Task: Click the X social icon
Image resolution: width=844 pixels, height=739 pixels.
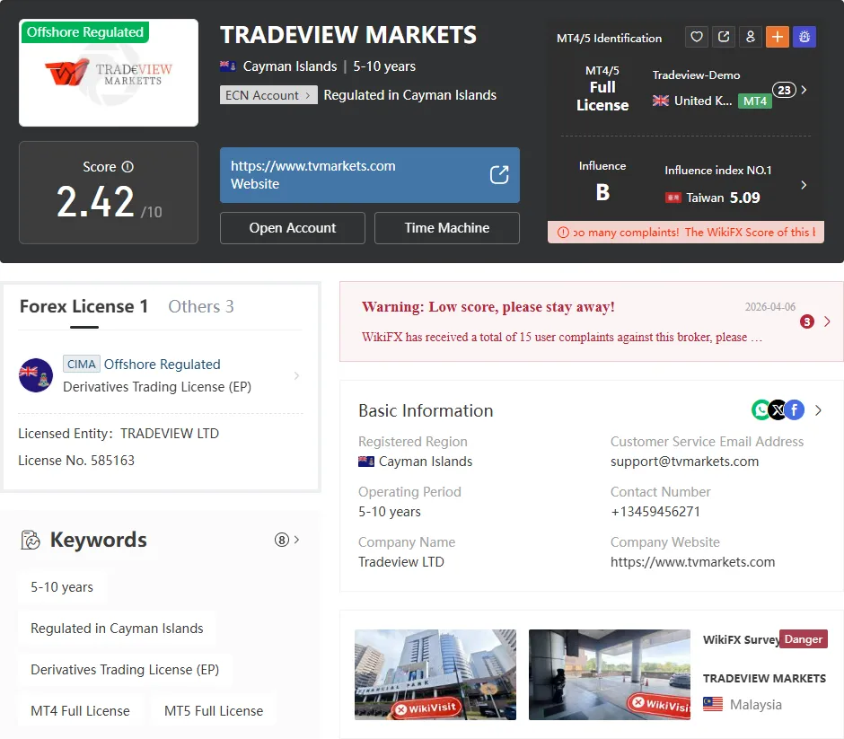Action: pyautogui.click(x=778, y=410)
